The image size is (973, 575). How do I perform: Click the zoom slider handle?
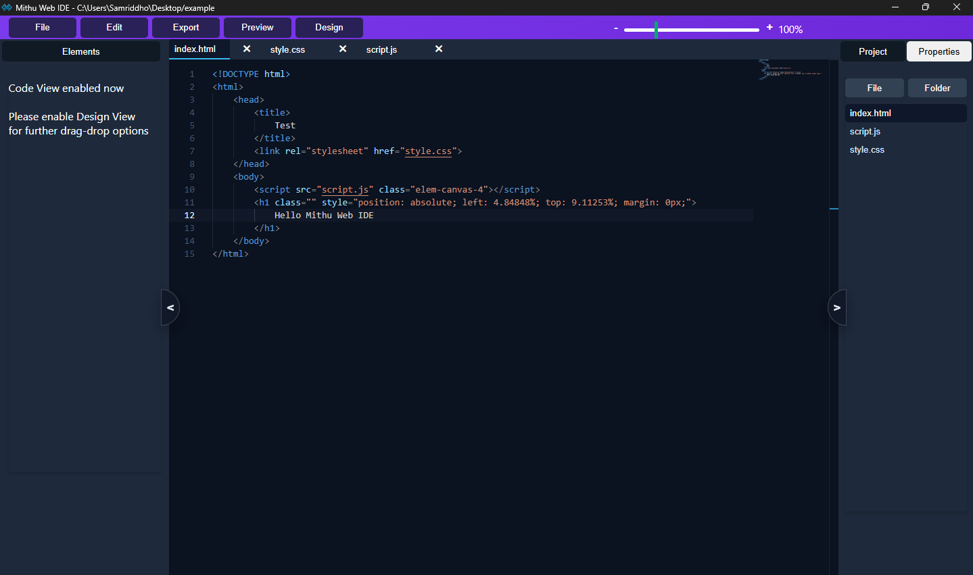[x=656, y=30]
